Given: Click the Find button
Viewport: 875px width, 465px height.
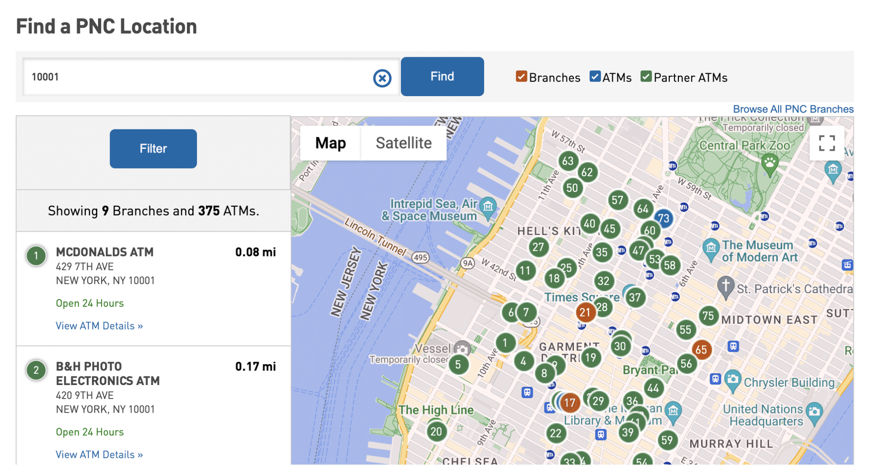Looking at the screenshot, I should [442, 76].
